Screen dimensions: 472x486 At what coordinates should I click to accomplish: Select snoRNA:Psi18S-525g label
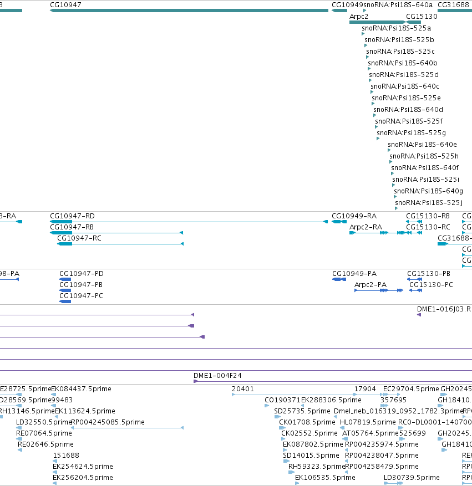[x=411, y=133]
